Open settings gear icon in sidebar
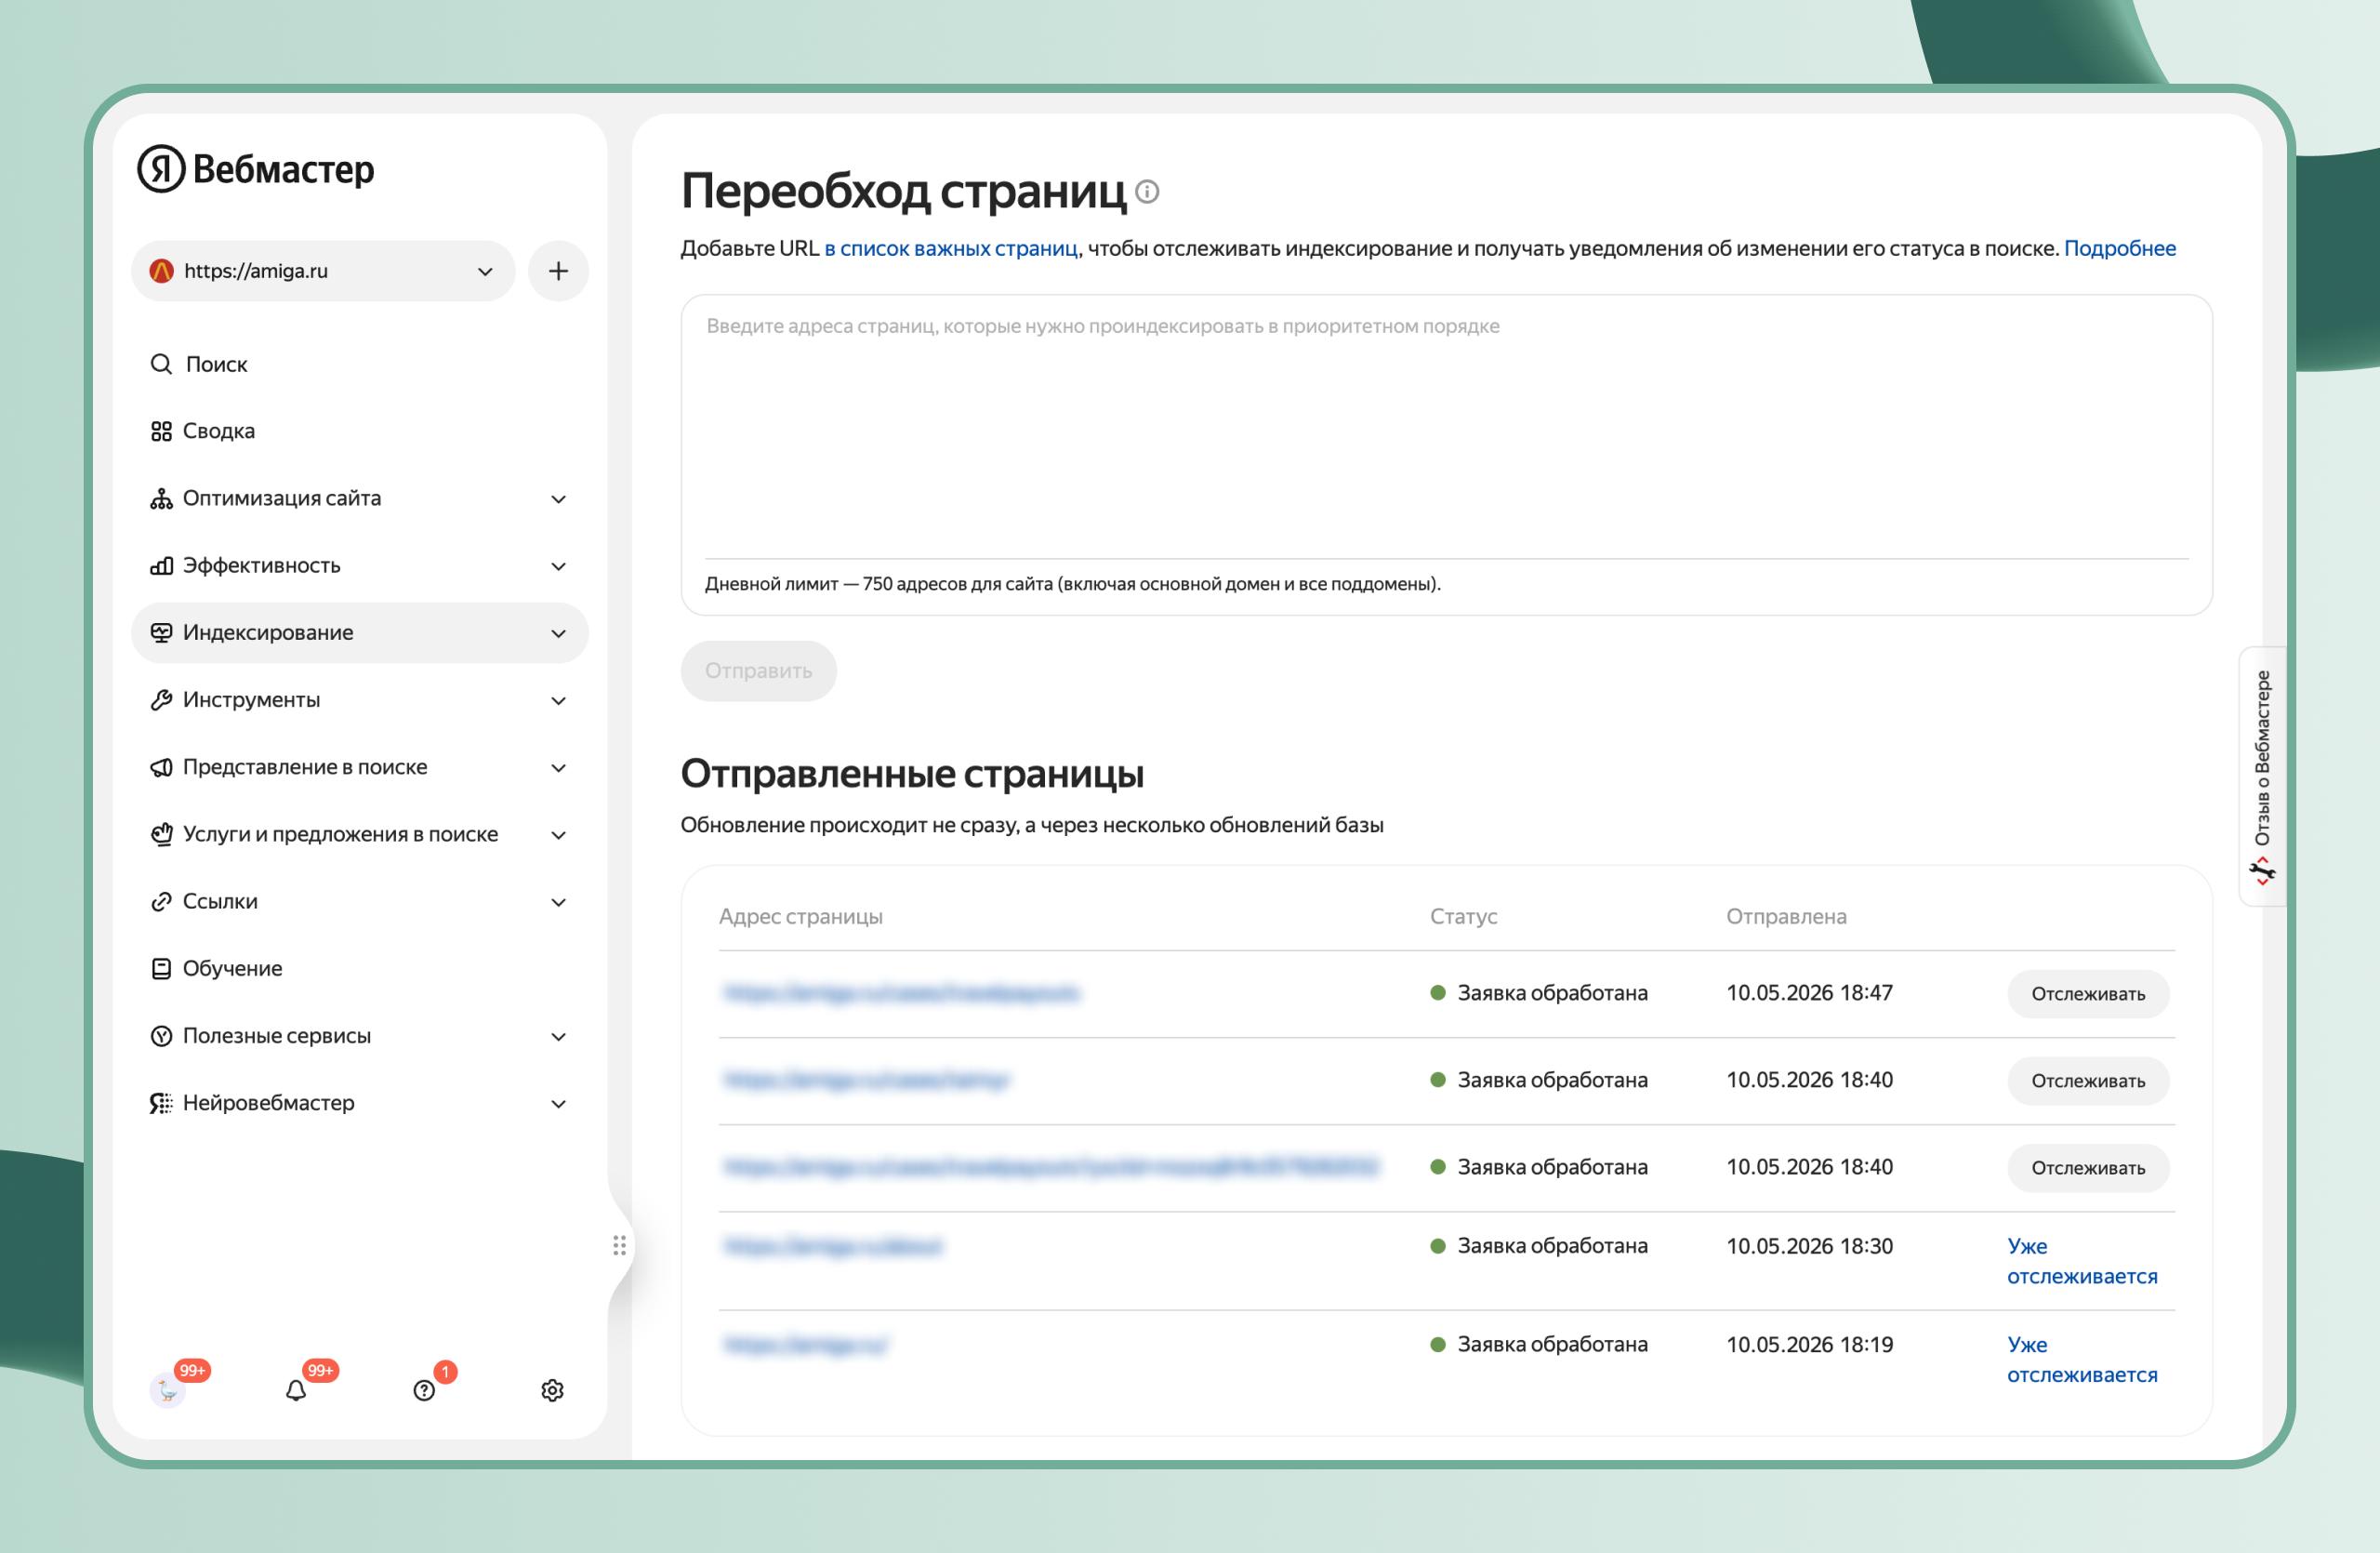2380x1553 pixels. (552, 1390)
